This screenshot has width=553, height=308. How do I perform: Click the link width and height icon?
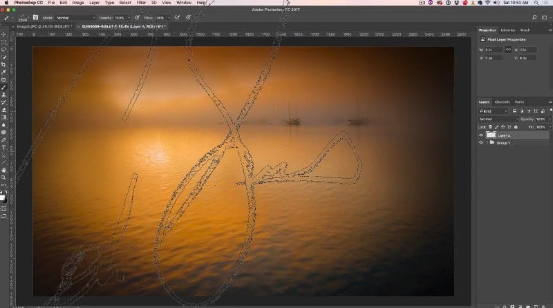tap(508, 50)
